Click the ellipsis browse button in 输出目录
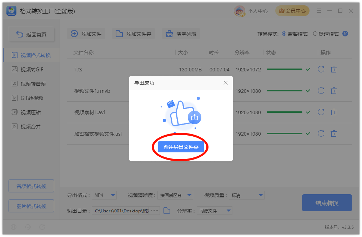 click(x=154, y=211)
